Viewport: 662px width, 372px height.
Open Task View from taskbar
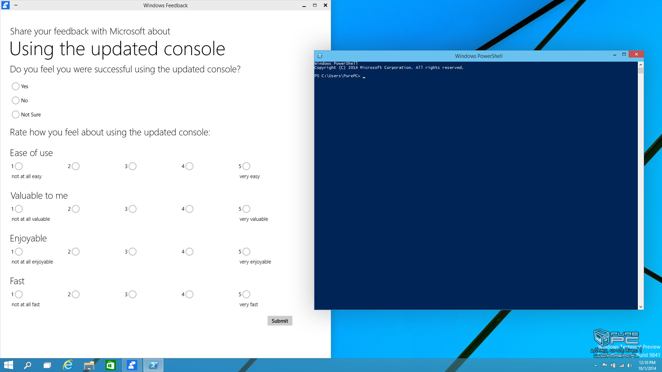coord(47,365)
